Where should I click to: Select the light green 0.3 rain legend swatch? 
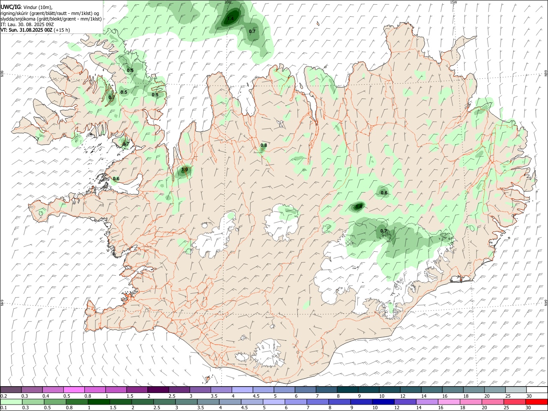click(x=33, y=402)
